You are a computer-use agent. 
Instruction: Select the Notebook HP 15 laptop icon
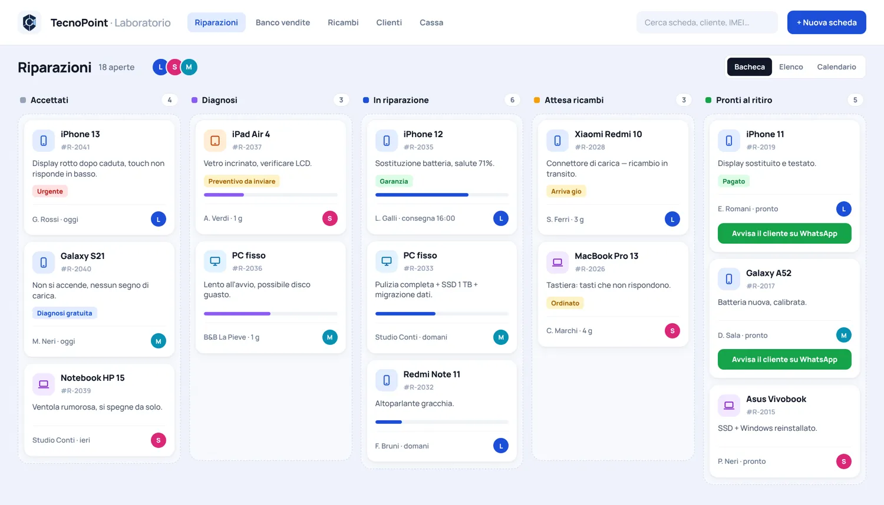coord(44,384)
